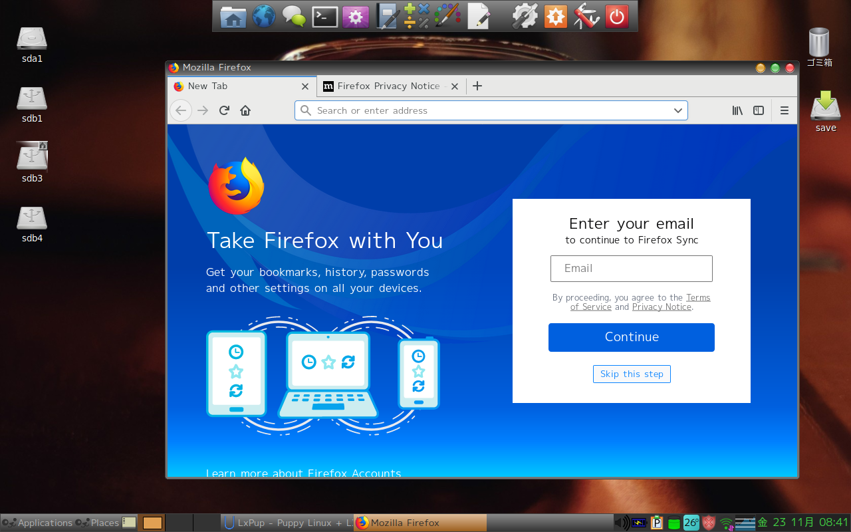This screenshot has width=851, height=532.
Task: Select Mozilla Firefox taskbar window button
Action: [420, 523]
